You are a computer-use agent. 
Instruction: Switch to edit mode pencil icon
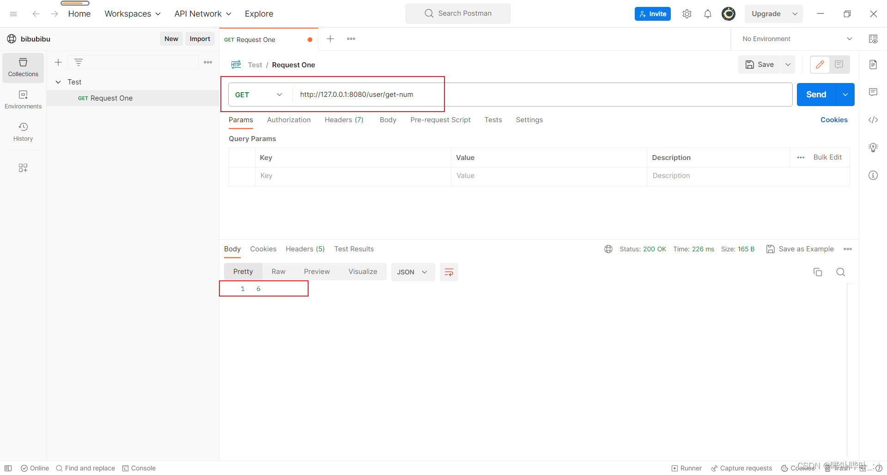click(x=820, y=65)
